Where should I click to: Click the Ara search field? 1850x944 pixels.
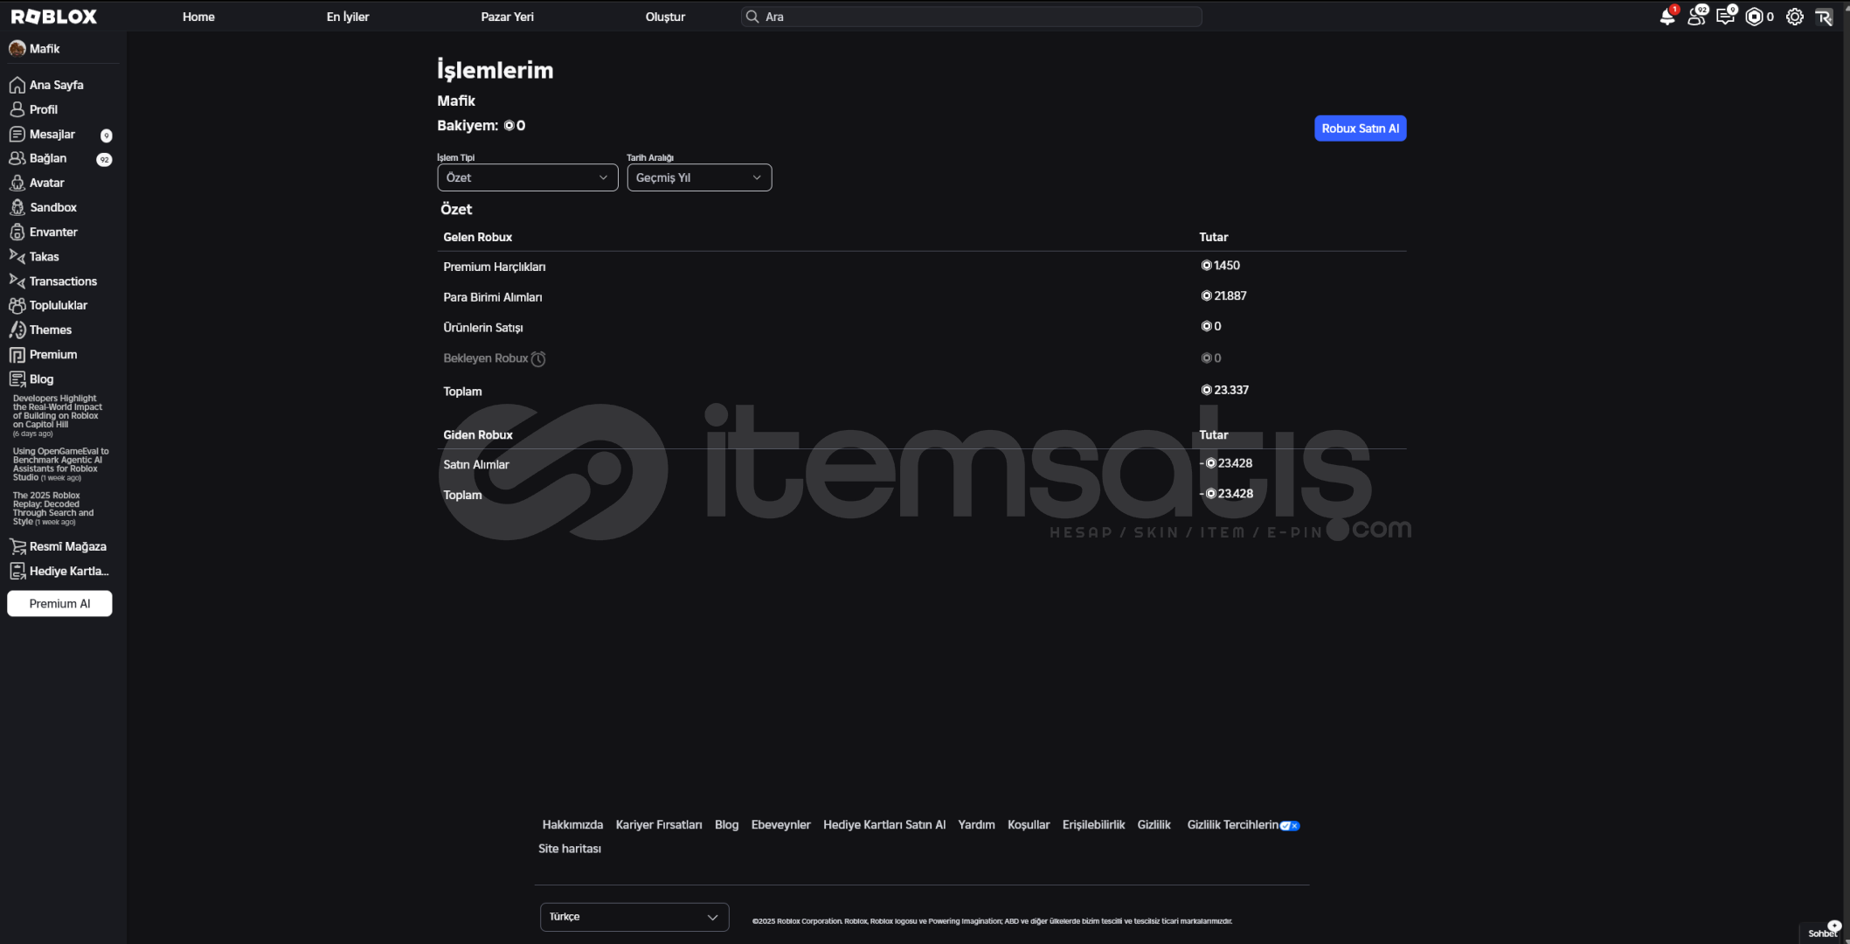coord(970,17)
